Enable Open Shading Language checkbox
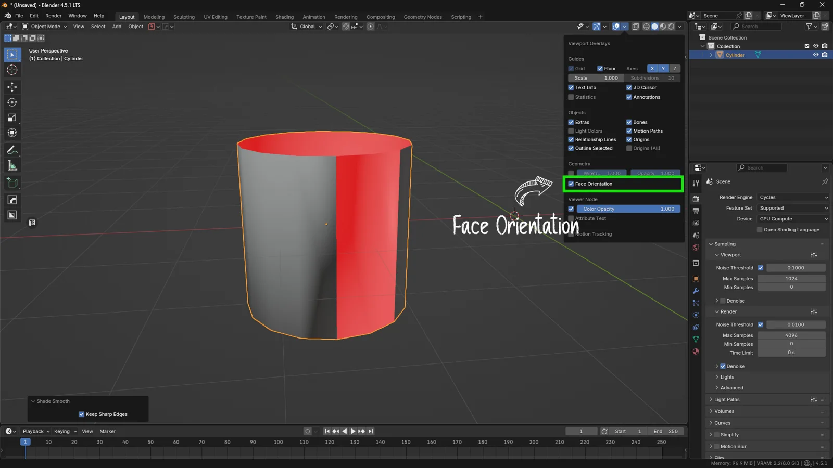The image size is (833, 468). [760, 230]
